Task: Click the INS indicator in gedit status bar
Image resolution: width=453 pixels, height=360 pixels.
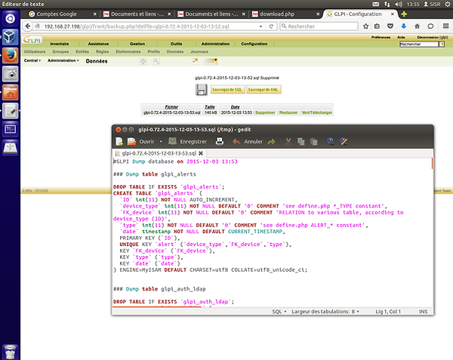Action: [x=424, y=312]
